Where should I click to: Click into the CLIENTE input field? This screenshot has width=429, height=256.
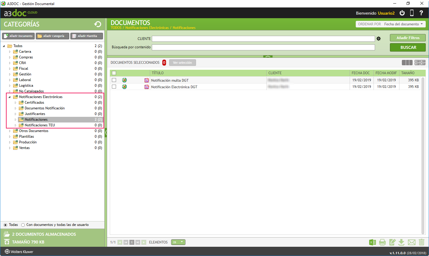263,39
